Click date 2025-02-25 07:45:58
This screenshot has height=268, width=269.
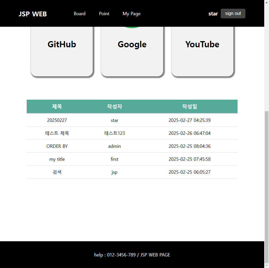(190, 159)
